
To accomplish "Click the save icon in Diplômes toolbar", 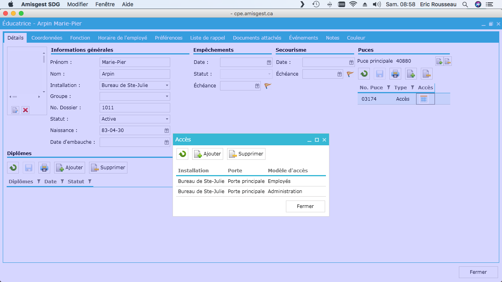I will (29, 168).
